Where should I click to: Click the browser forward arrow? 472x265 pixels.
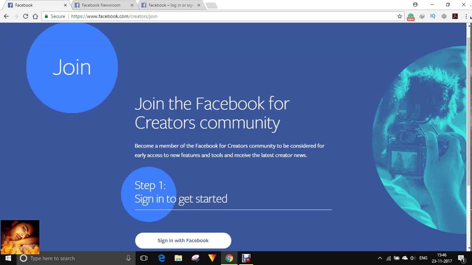pos(15,16)
